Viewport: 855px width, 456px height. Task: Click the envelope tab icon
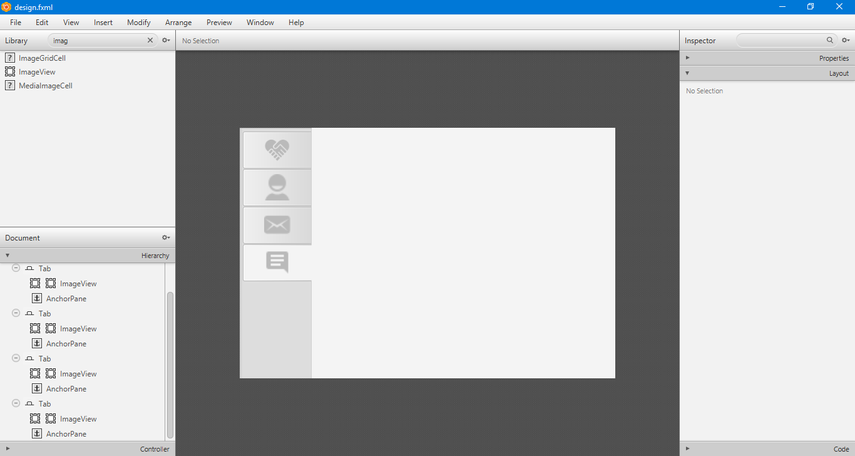pos(277,224)
